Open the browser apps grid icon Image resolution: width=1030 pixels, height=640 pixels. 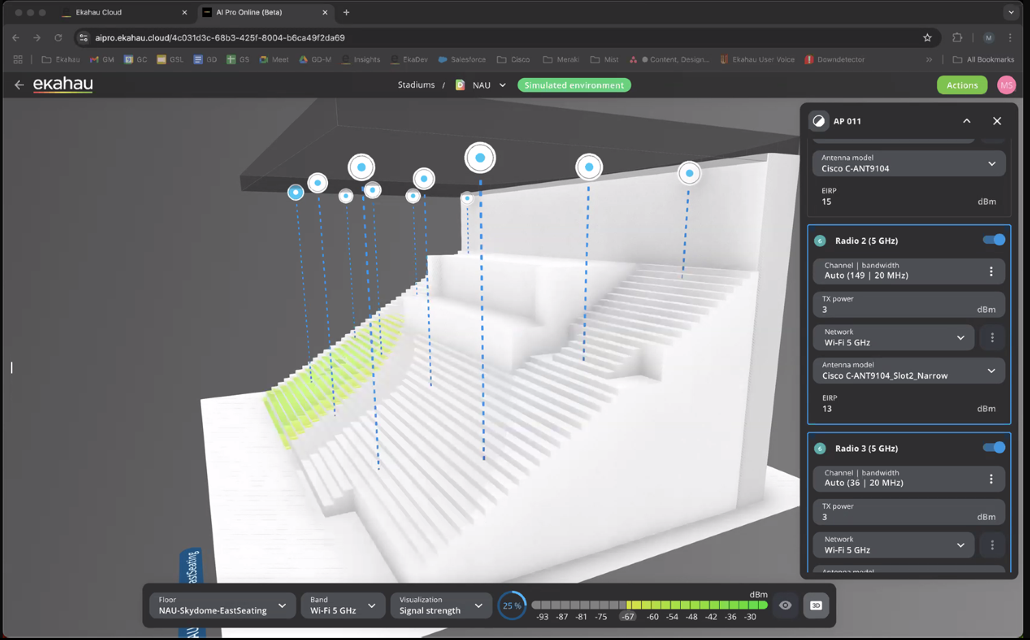click(18, 59)
